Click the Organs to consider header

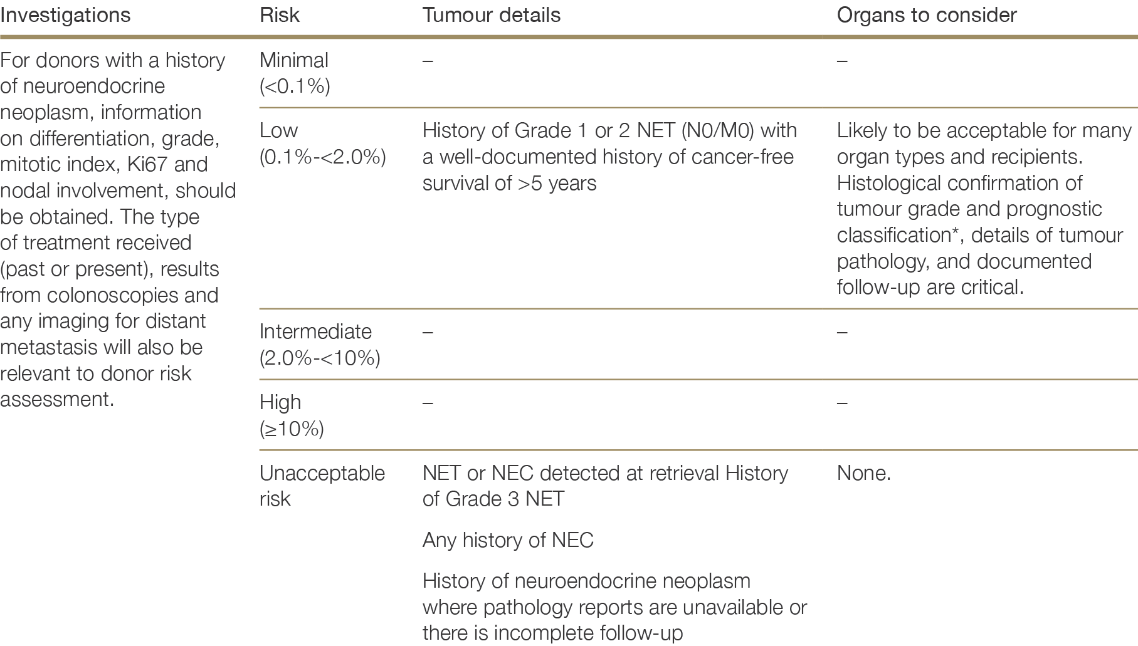tap(926, 15)
